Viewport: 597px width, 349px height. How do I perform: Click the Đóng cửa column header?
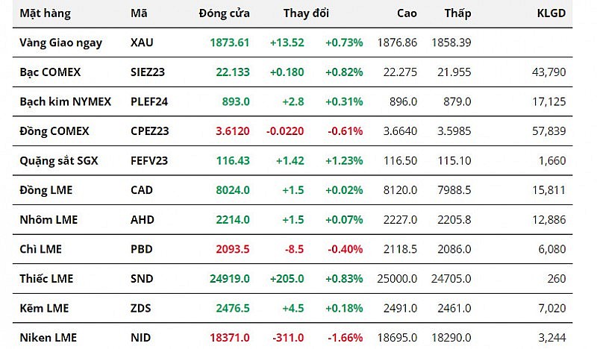click(x=225, y=13)
